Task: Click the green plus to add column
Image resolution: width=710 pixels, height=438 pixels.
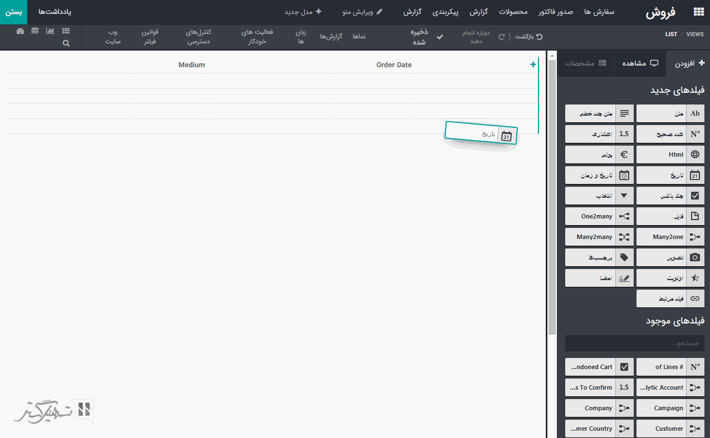Action: pyautogui.click(x=533, y=65)
